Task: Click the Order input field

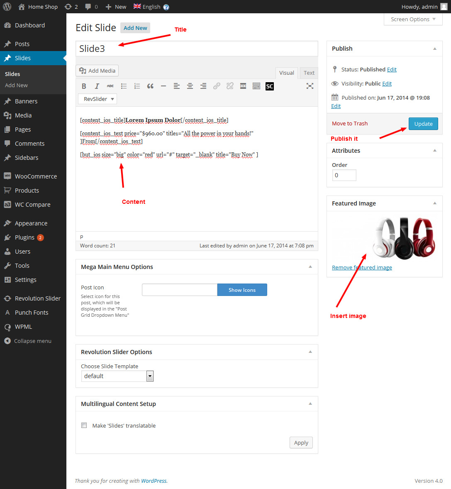Action: [344, 175]
